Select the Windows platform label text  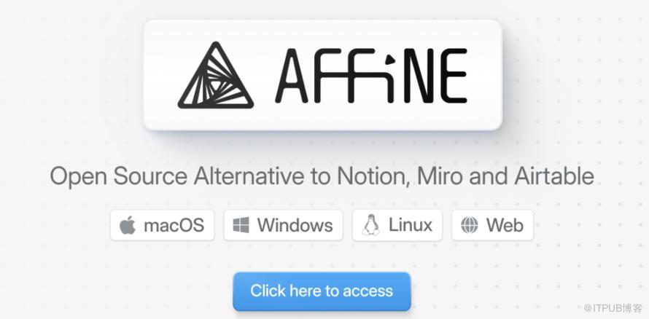click(x=295, y=226)
